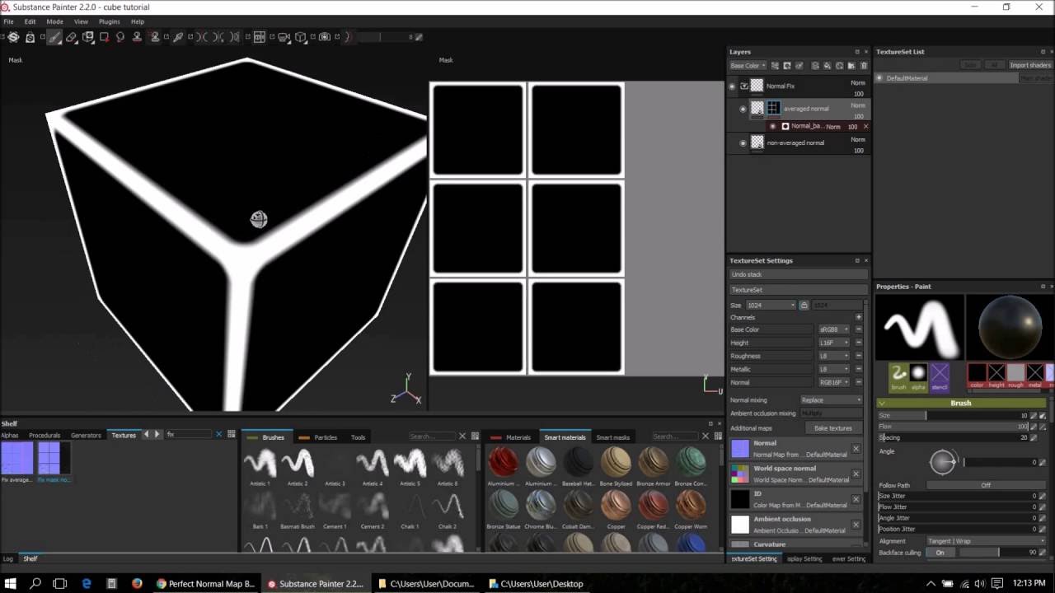The width and height of the screenshot is (1055, 593).
Task: Collapse the Brush properties section
Action: [882, 403]
